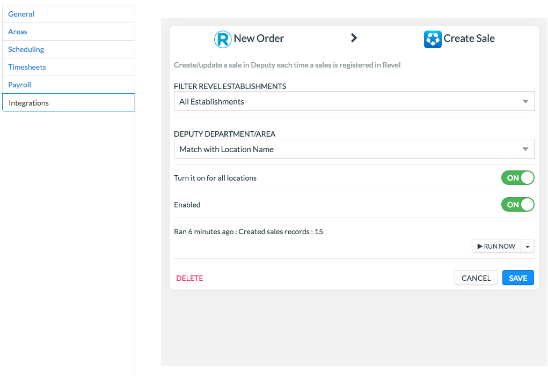
Task: Open the Timesheets tab
Action: (x=69, y=67)
